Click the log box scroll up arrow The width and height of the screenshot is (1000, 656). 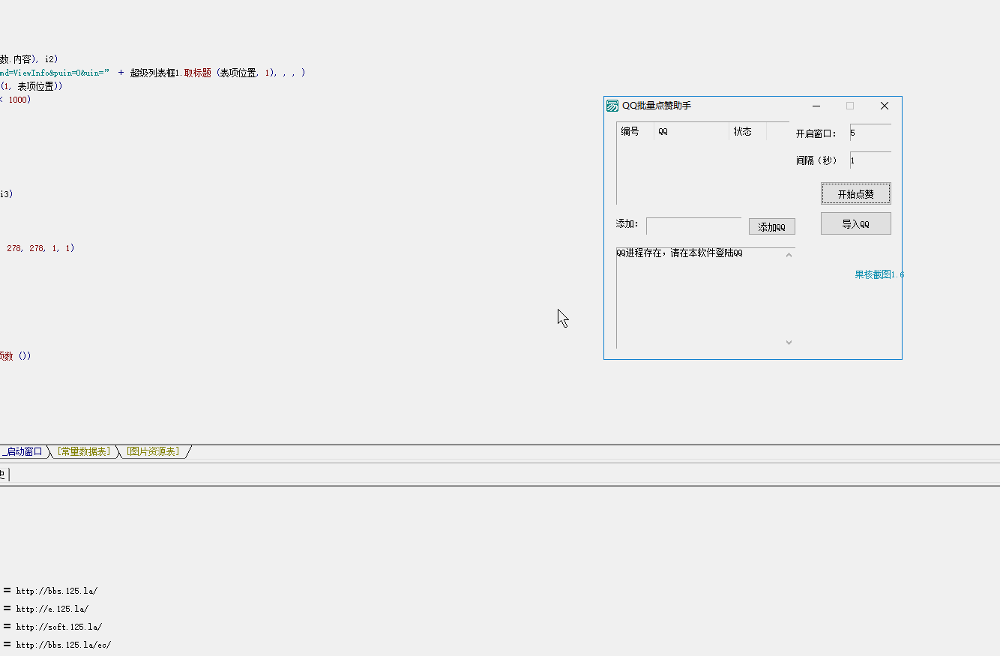[789, 255]
